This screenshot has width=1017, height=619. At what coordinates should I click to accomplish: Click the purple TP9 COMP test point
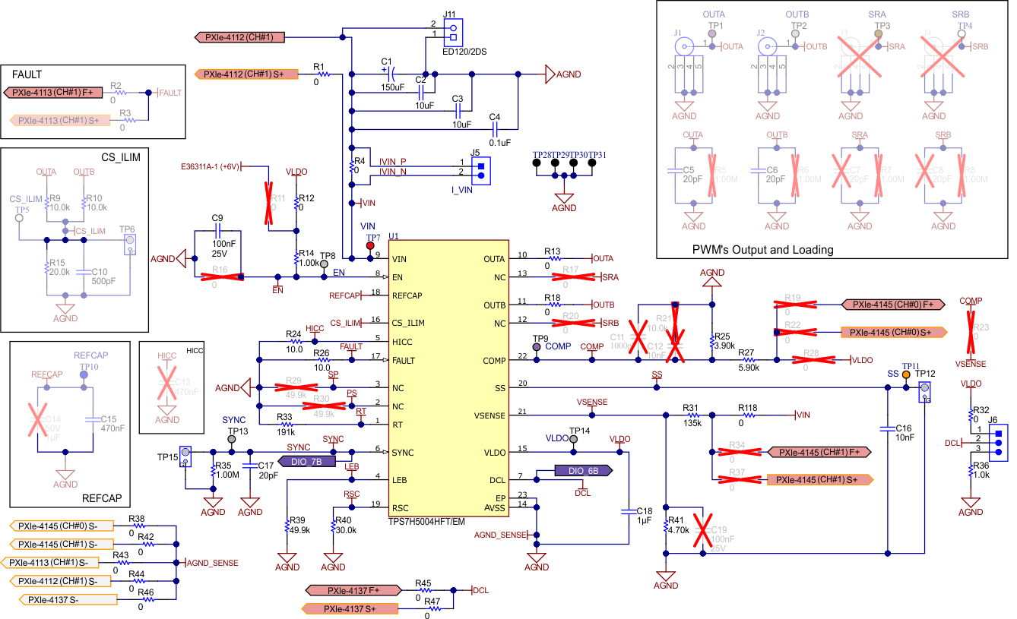(x=537, y=346)
